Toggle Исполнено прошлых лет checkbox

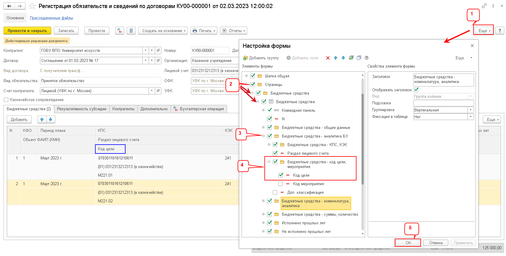(x=269, y=223)
